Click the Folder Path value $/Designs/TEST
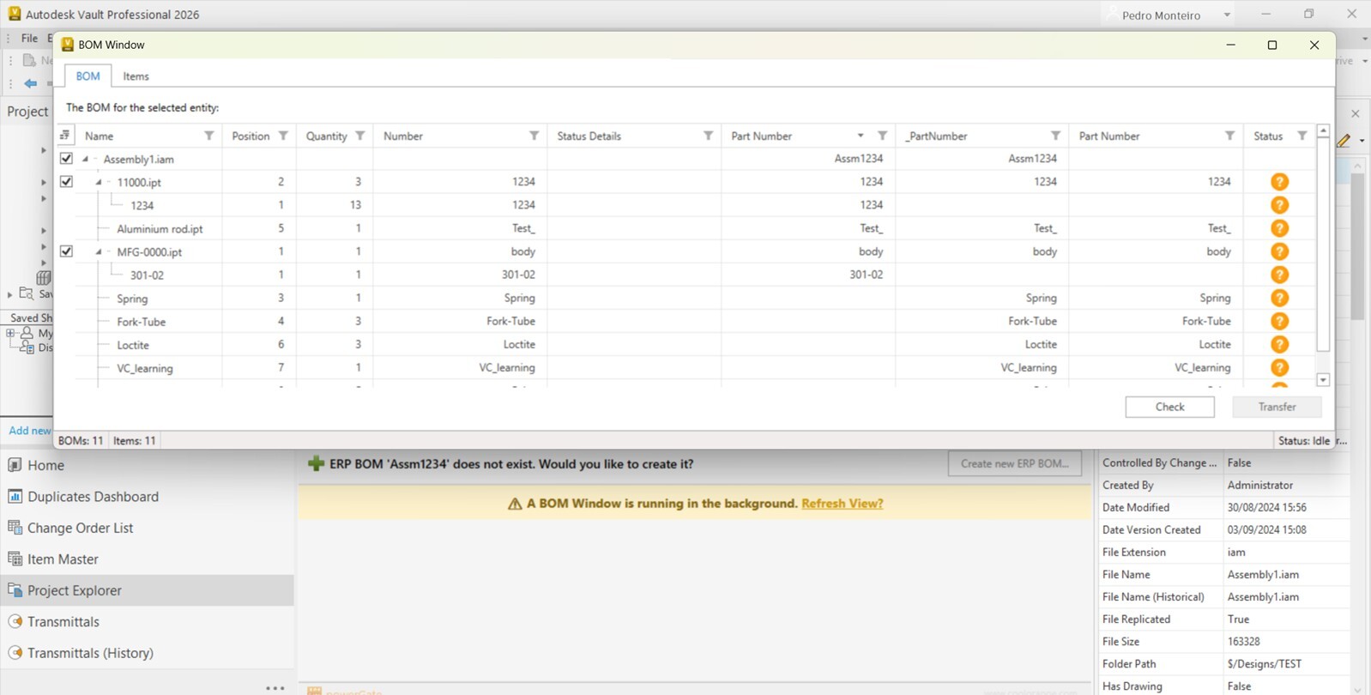Image resolution: width=1371 pixels, height=695 pixels. click(x=1265, y=663)
